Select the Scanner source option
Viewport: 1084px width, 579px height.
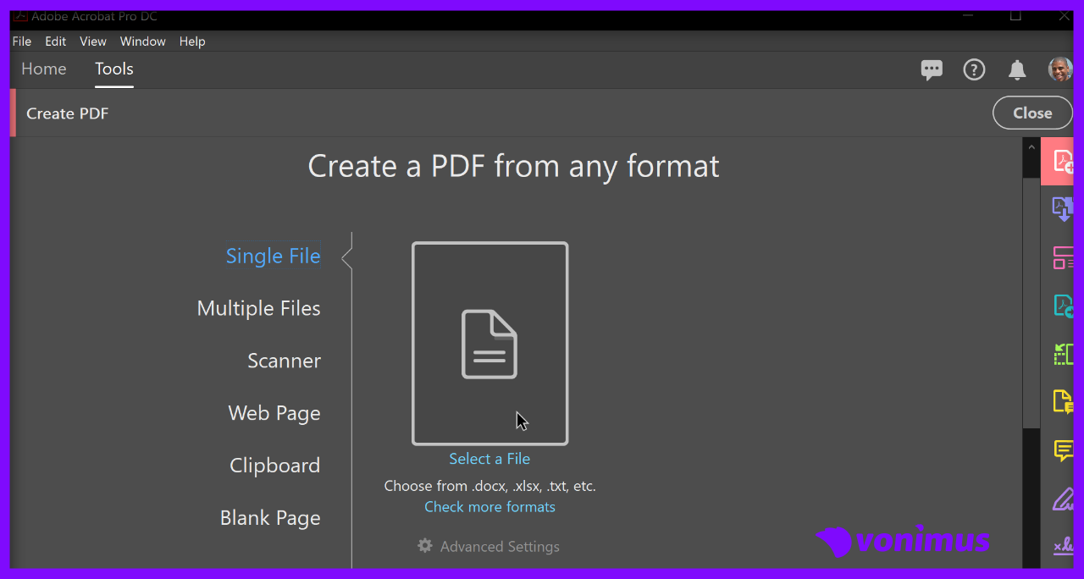284,361
